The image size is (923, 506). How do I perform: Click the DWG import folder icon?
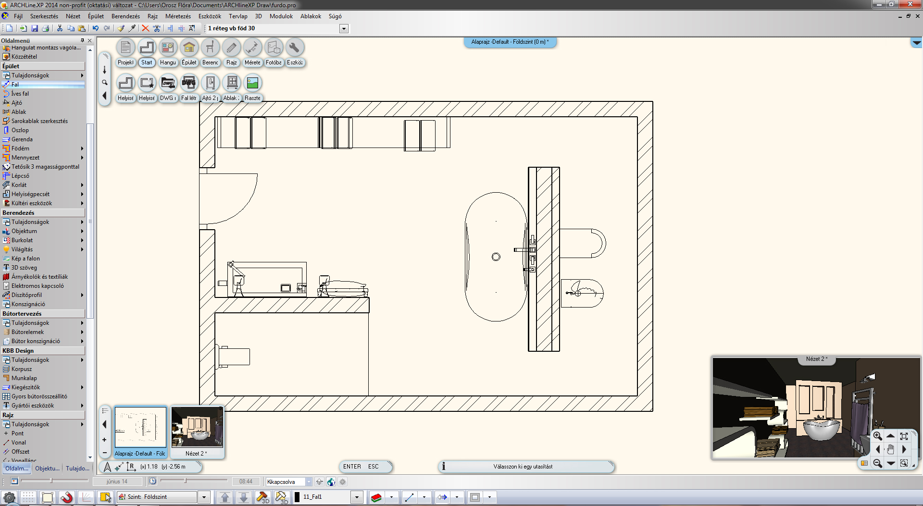pyautogui.click(x=168, y=83)
